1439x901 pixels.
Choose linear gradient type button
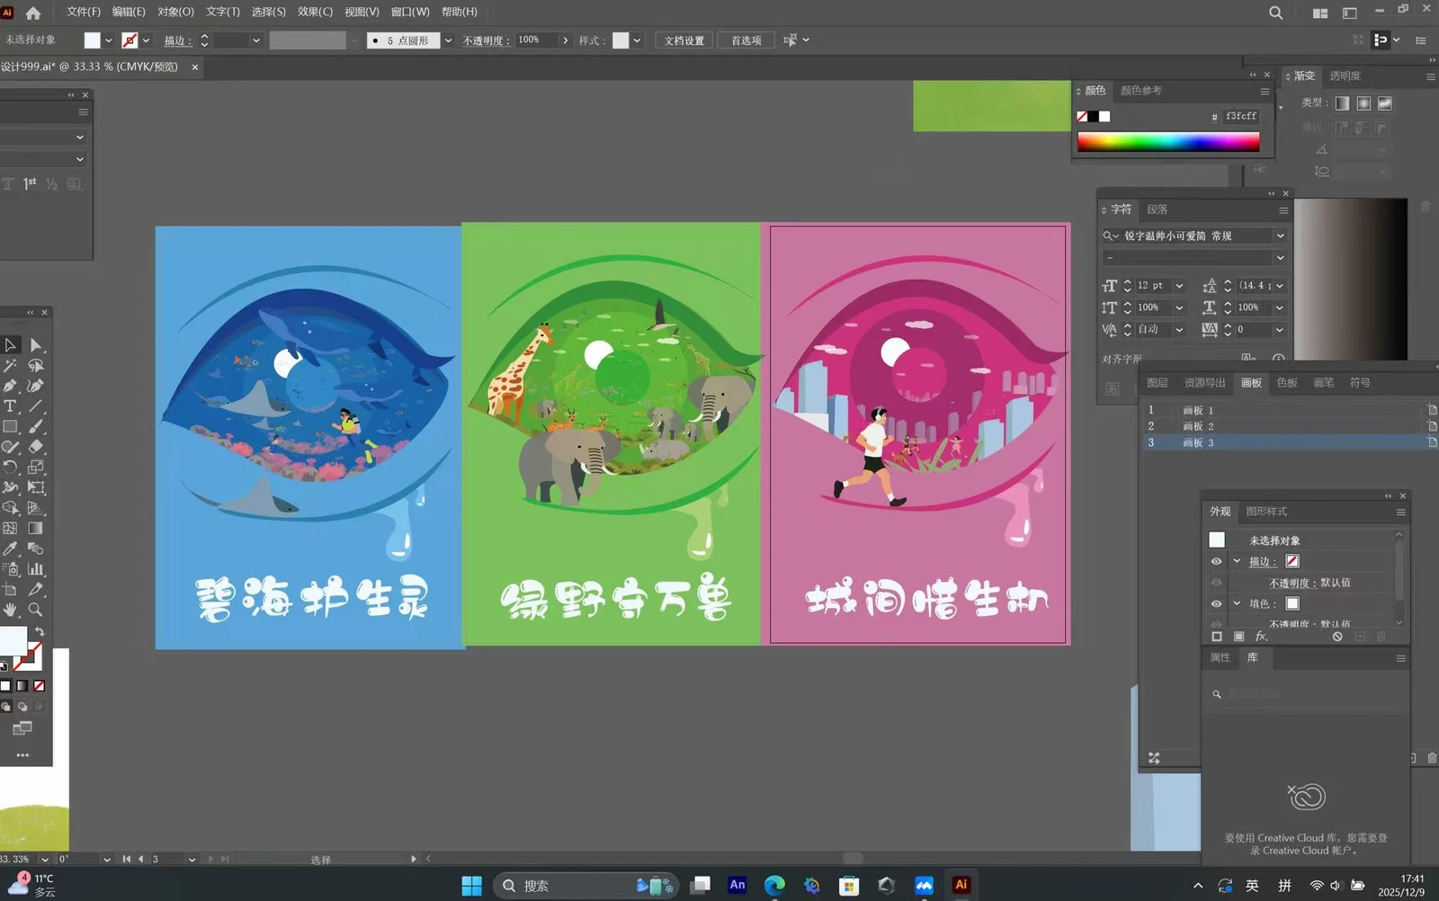coord(1342,103)
